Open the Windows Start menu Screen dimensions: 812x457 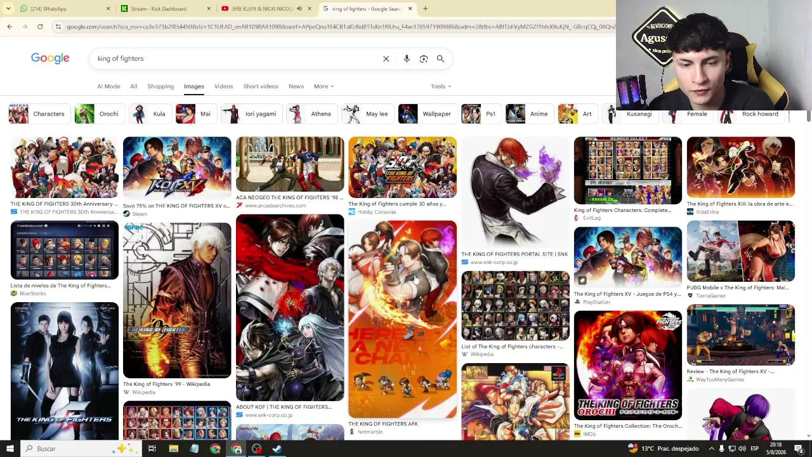coord(10,449)
